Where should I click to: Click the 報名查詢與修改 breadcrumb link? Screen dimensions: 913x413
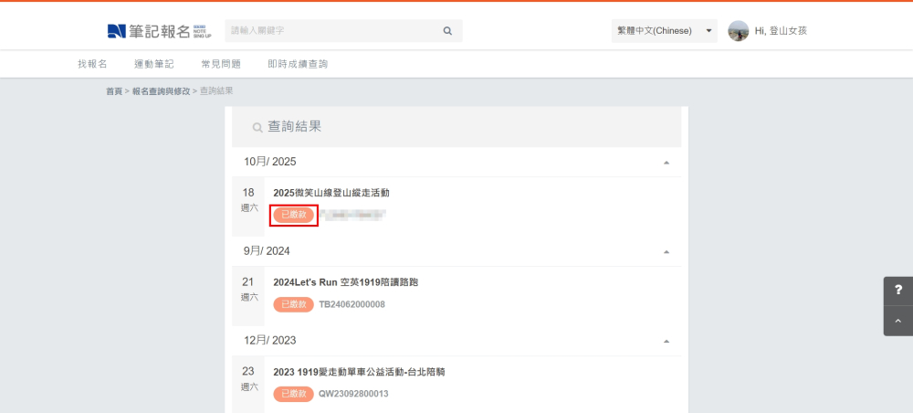click(x=161, y=91)
